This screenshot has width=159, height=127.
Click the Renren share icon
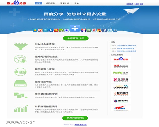coord(51,30)
